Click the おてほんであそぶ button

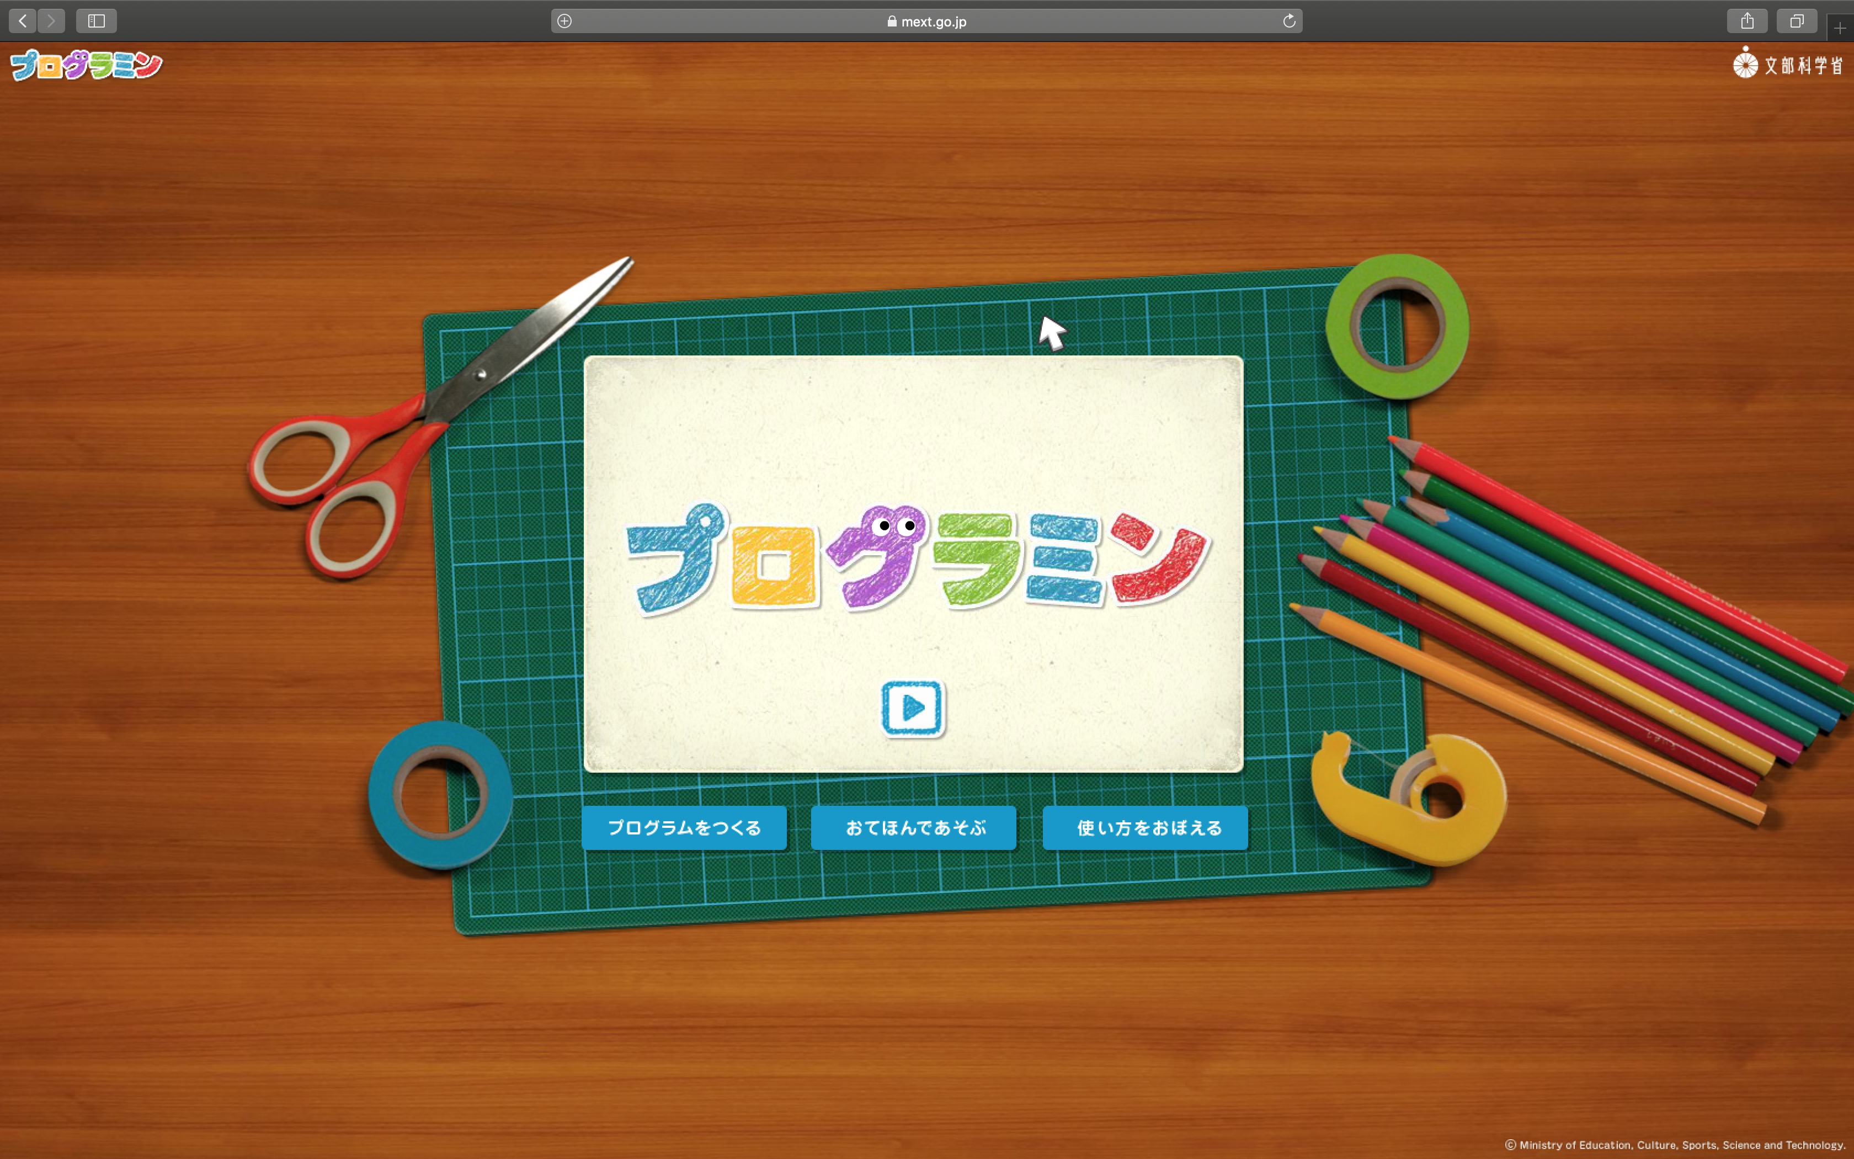point(914,828)
